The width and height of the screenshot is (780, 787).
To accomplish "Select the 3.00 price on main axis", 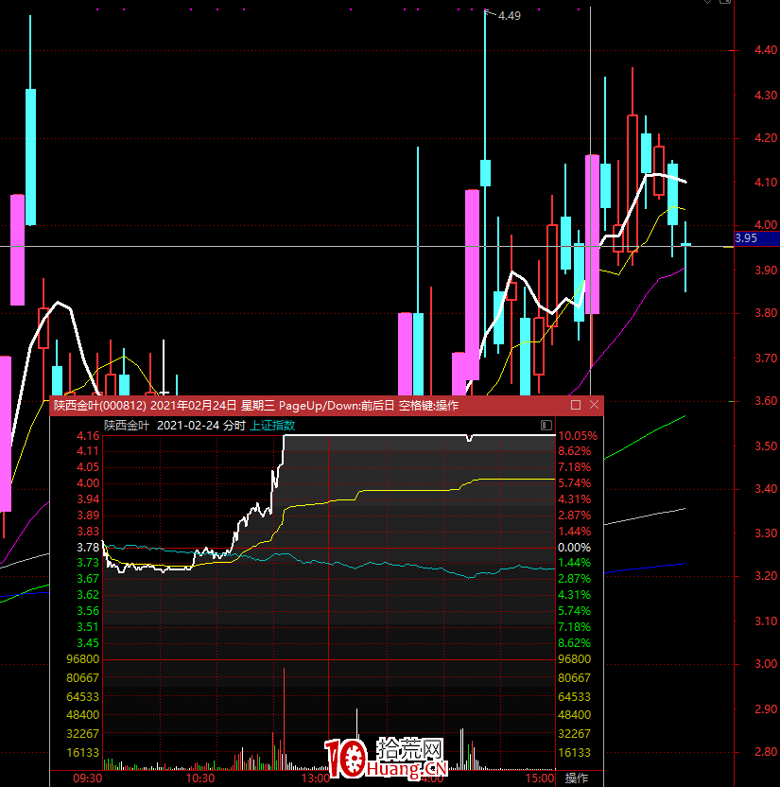I will click(x=766, y=663).
